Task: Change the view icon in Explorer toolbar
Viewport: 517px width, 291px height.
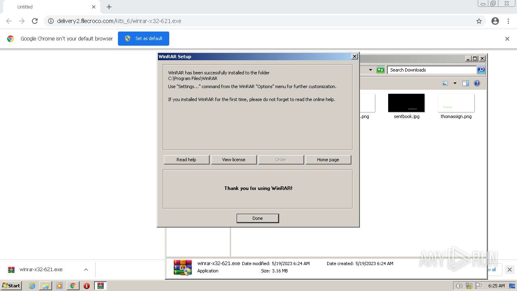Action: pyautogui.click(x=445, y=83)
